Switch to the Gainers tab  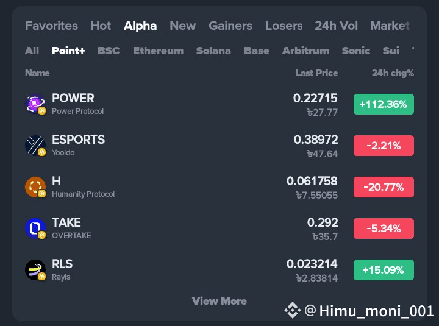click(x=230, y=26)
